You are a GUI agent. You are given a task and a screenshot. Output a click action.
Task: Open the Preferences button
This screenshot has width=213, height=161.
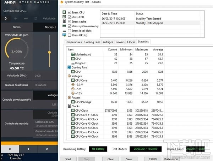click(171, 159)
